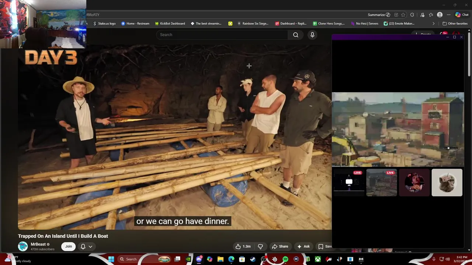Open Snapchat yellow bookmark icon
This screenshot has width=472, height=265.
[x=230, y=24]
